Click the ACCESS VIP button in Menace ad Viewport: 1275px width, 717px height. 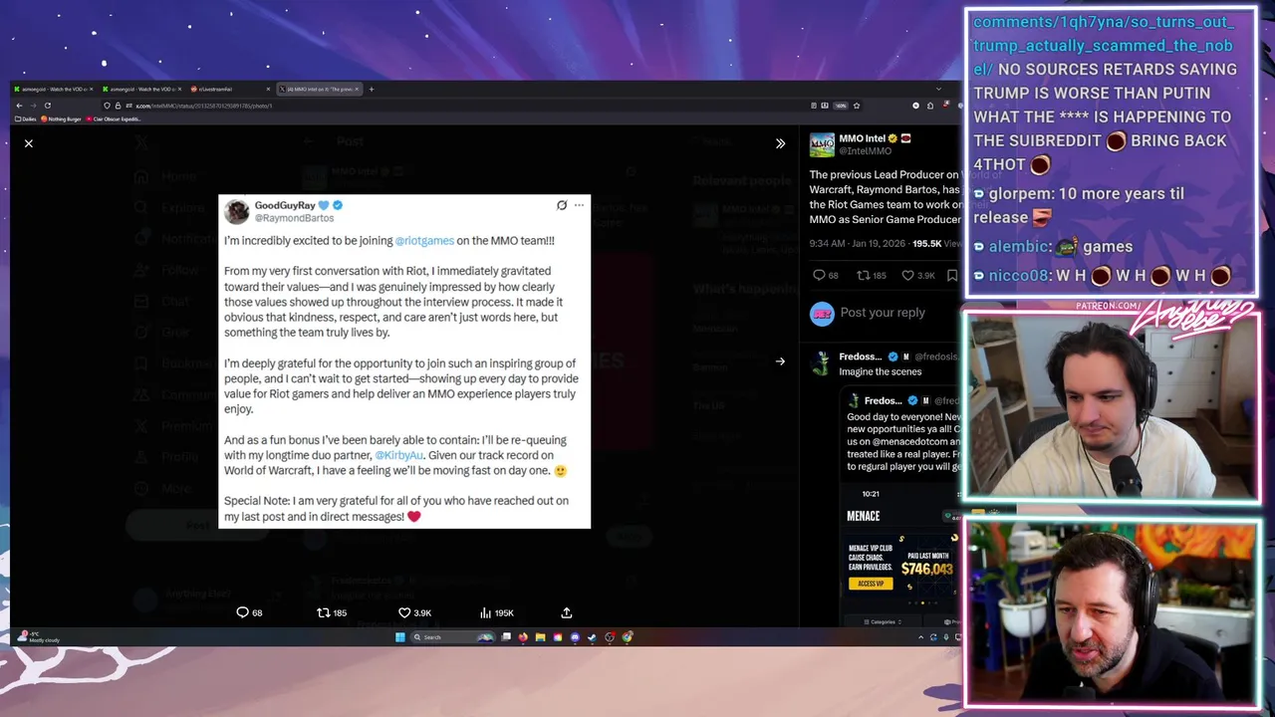[871, 584]
